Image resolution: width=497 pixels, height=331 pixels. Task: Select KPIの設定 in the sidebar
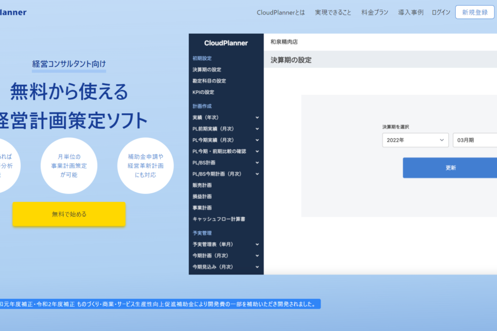[203, 92]
